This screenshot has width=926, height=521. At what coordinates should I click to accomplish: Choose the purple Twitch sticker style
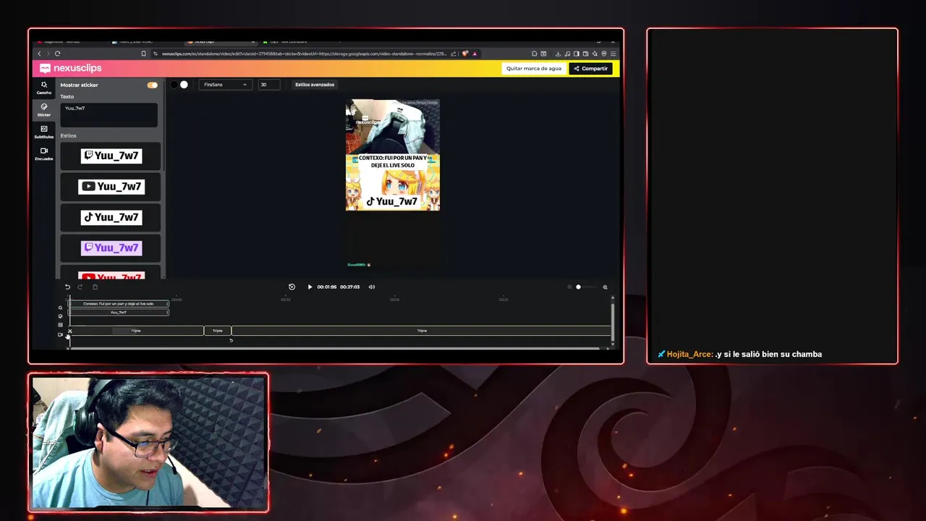tap(111, 247)
